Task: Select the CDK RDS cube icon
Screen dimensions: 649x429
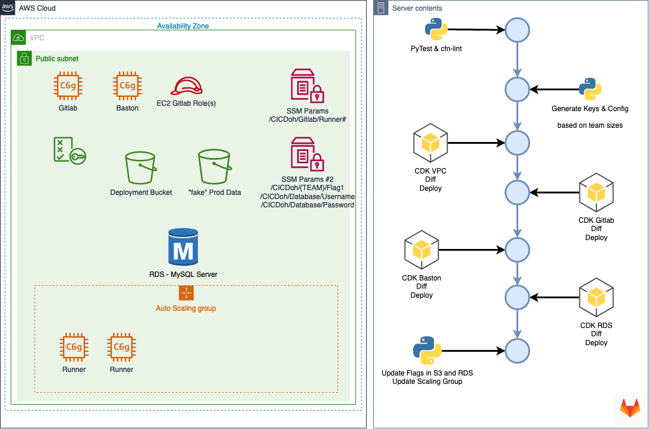Action: [597, 298]
